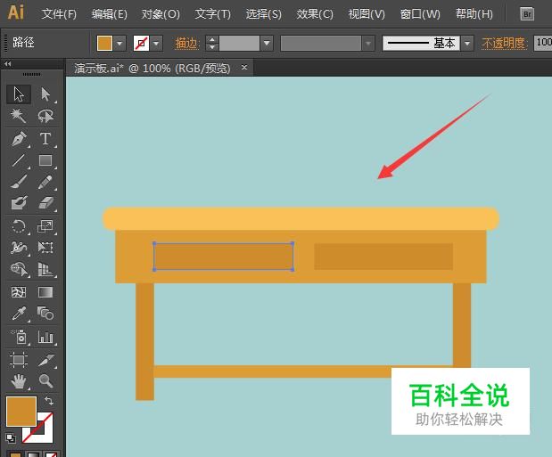This screenshot has width=552, height=457.
Task: Select the right drawer rectangle on desk
Action: click(383, 257)
